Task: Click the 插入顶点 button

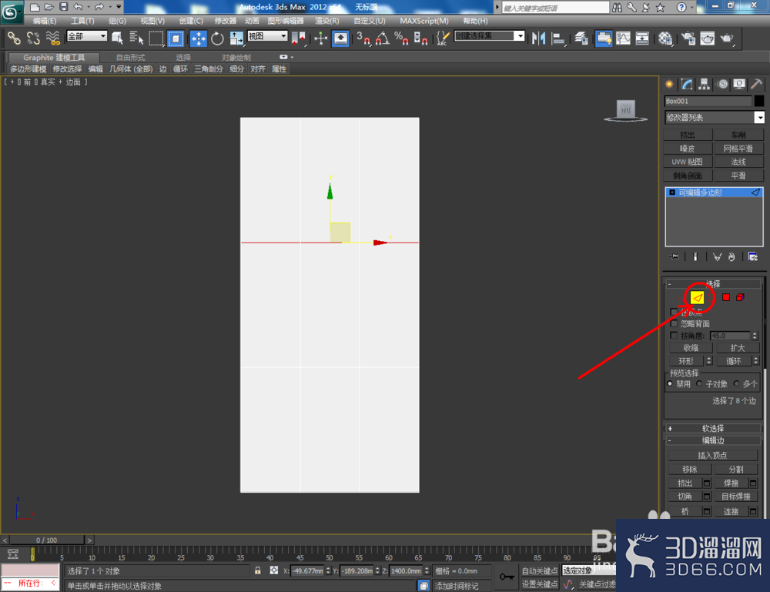Action: coord(712,455)
